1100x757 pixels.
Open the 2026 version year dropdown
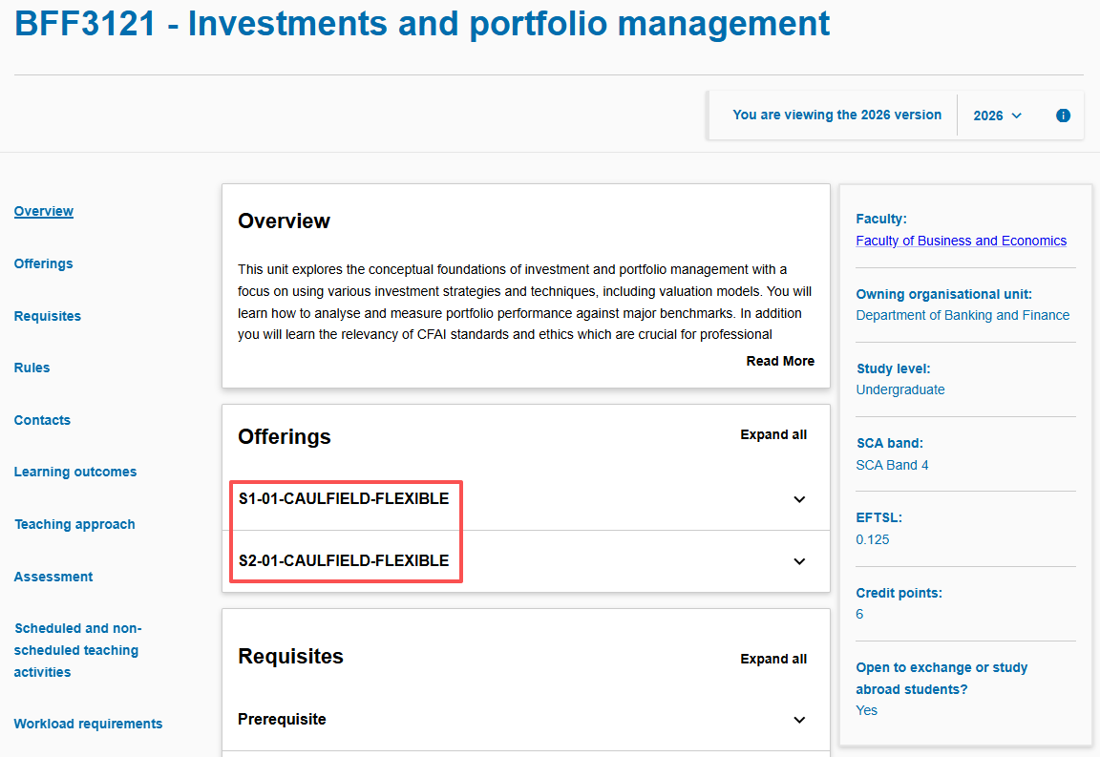pos(997,116)
